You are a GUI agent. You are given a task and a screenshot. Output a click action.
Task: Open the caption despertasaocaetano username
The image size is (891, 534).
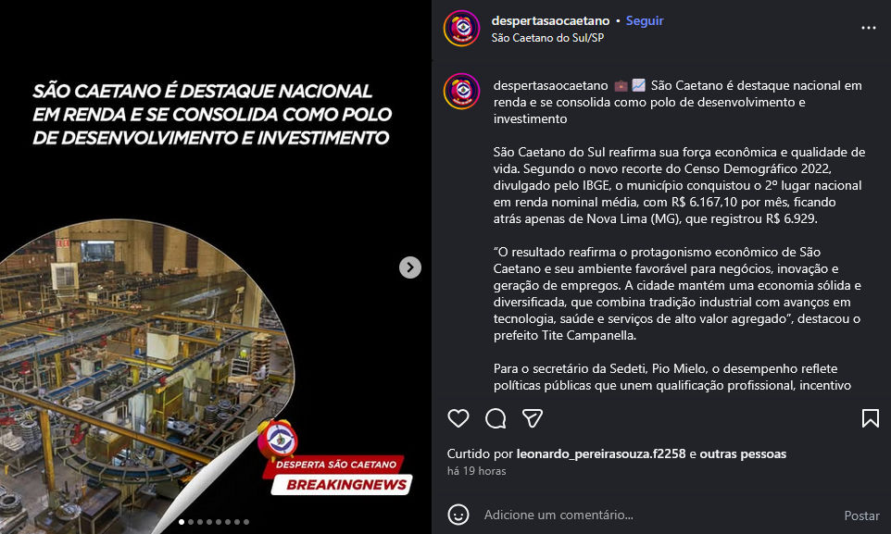pos(551,86)
